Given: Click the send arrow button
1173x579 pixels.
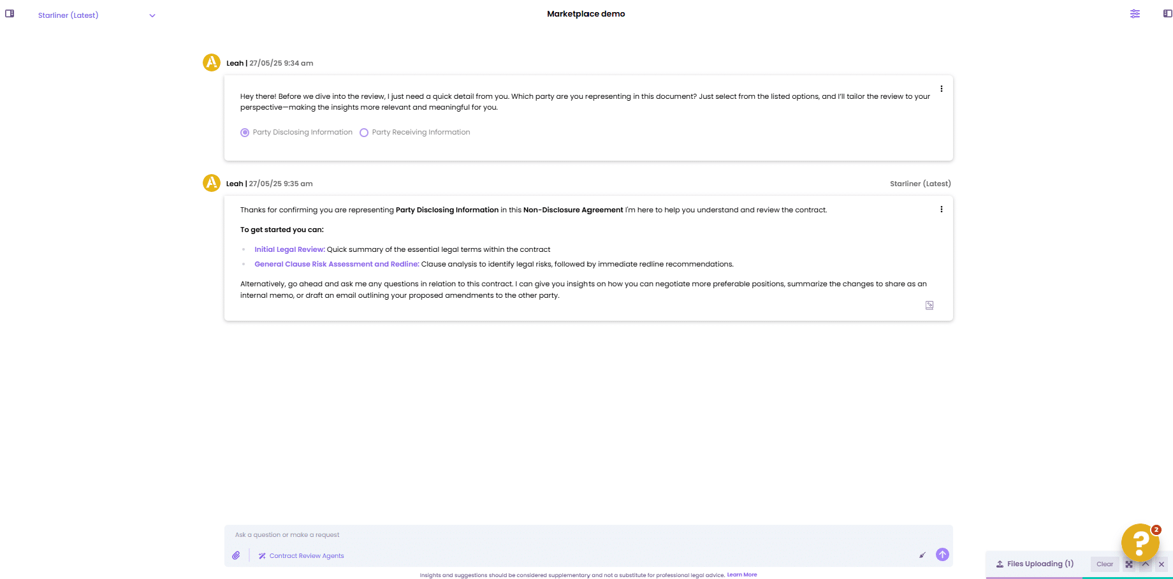Looking at the screenshot, I should tap(942, 555).
